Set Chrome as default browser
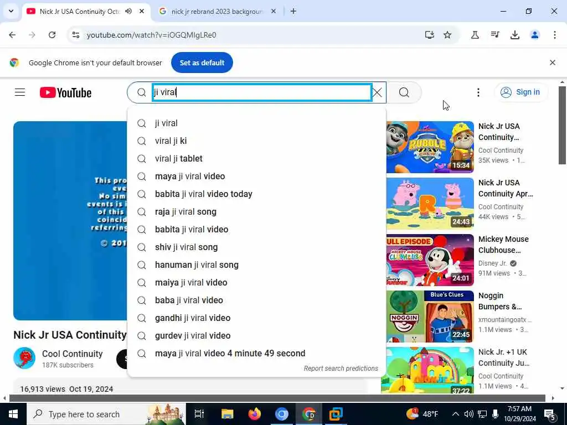 (x=202, y=63)
